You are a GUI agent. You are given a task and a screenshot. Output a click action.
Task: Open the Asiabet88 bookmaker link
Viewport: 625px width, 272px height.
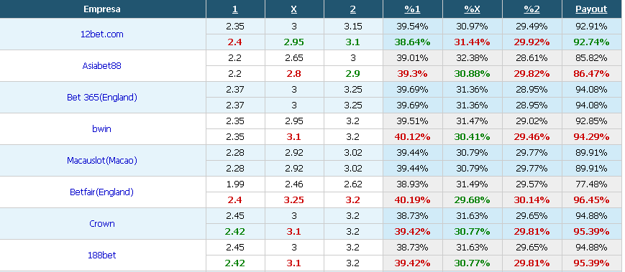pyautogui.click(x=102, y=65)
